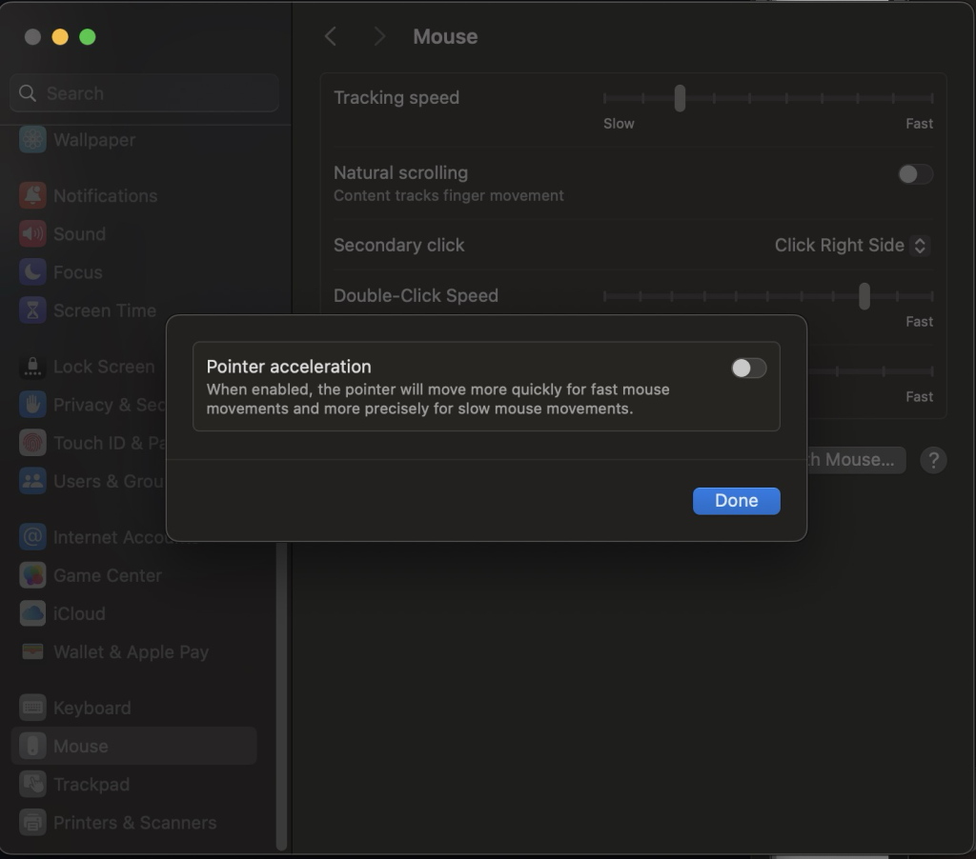
Task: Click the Search field in sidebar
Action: [145, 93]
